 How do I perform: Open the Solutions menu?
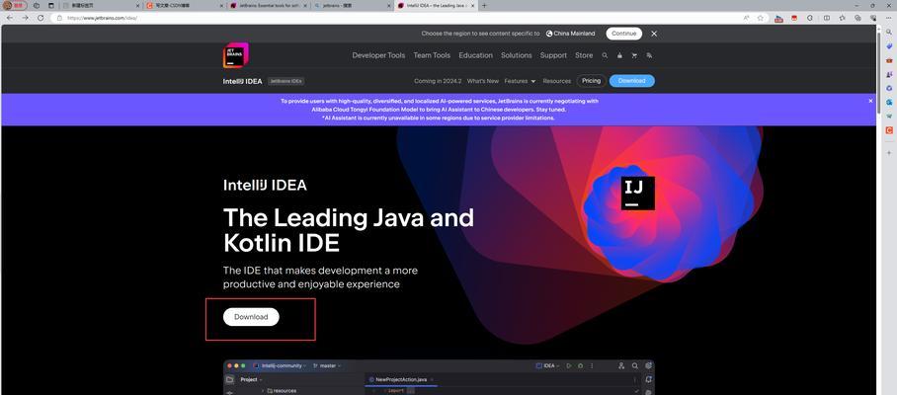coord(517,55)
